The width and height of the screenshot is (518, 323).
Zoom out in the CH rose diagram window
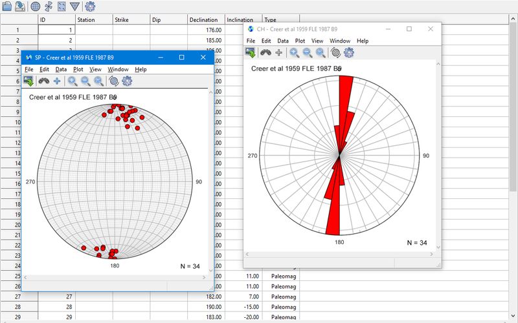coord(307,52)
